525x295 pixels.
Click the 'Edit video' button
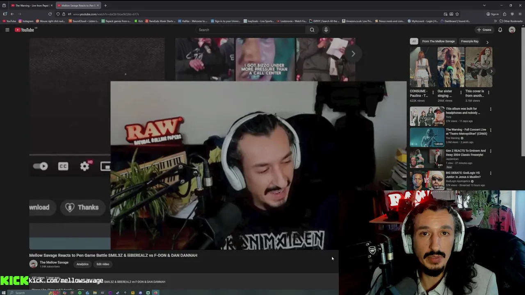pyautogui.click(x=103, y=264)
